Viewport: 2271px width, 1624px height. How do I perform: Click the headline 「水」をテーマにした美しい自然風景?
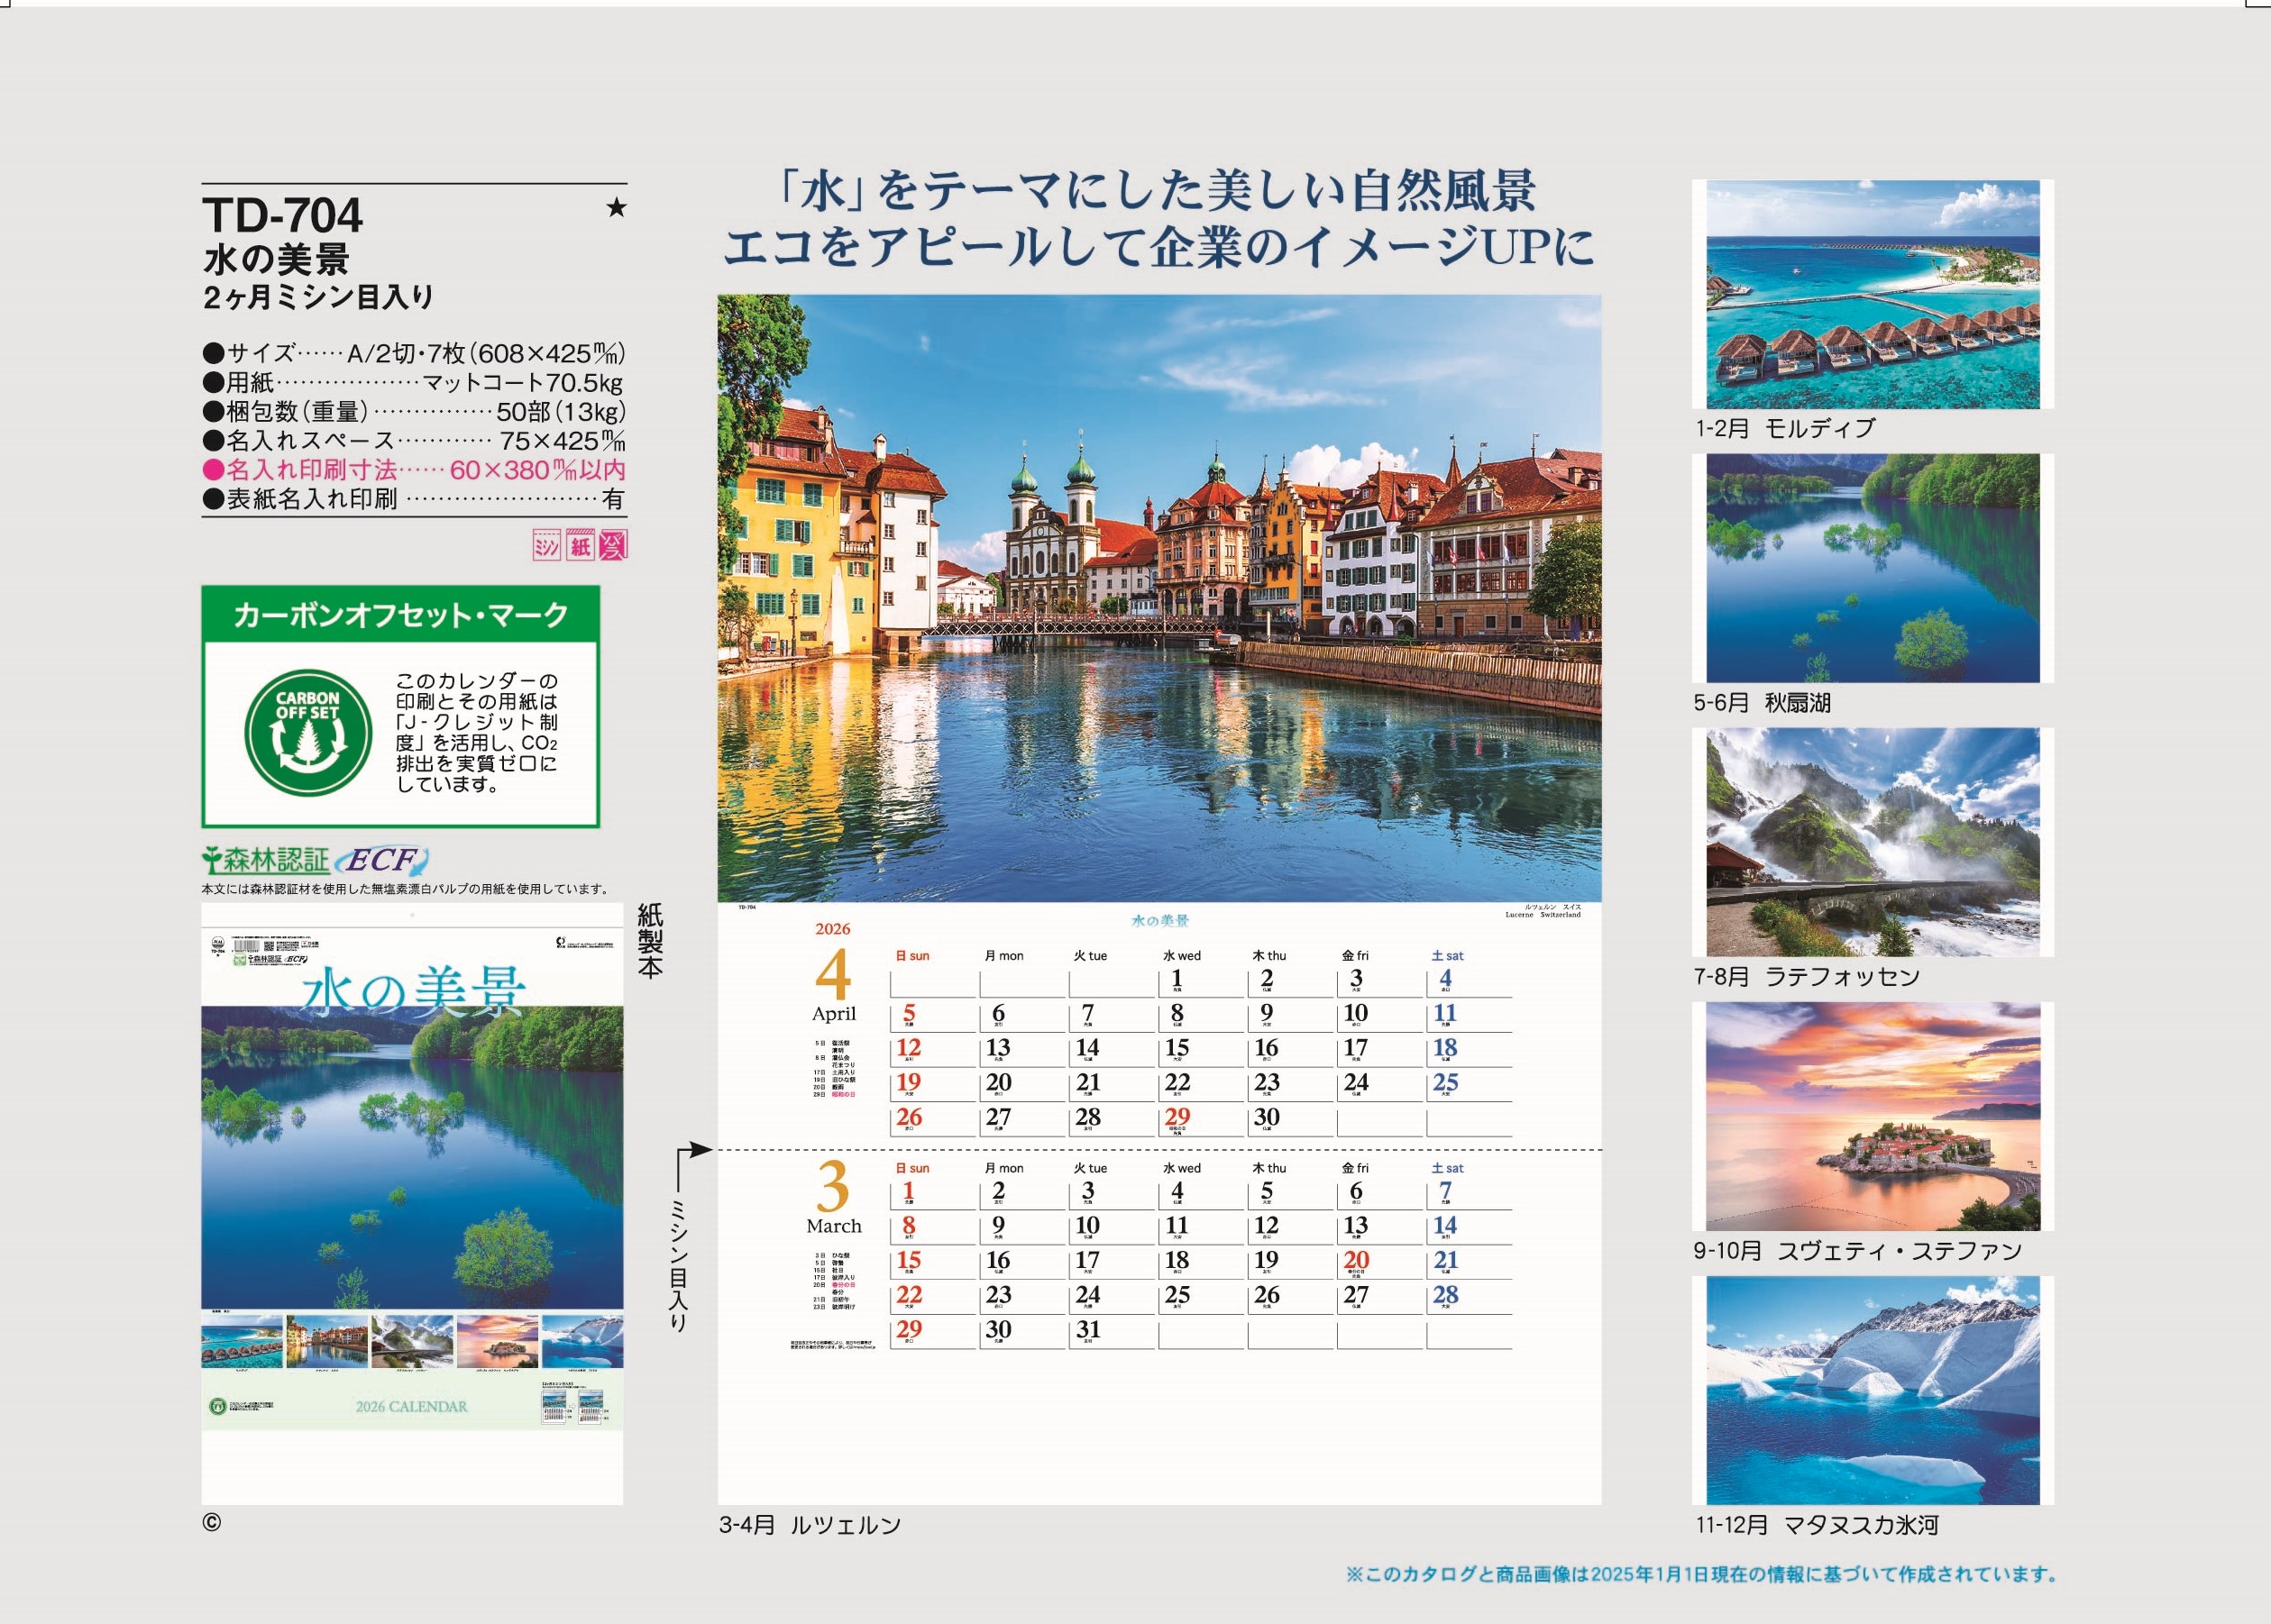coord(1158,190)
